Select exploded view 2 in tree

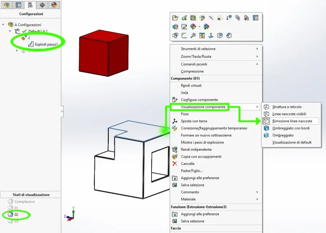[29, 38]
